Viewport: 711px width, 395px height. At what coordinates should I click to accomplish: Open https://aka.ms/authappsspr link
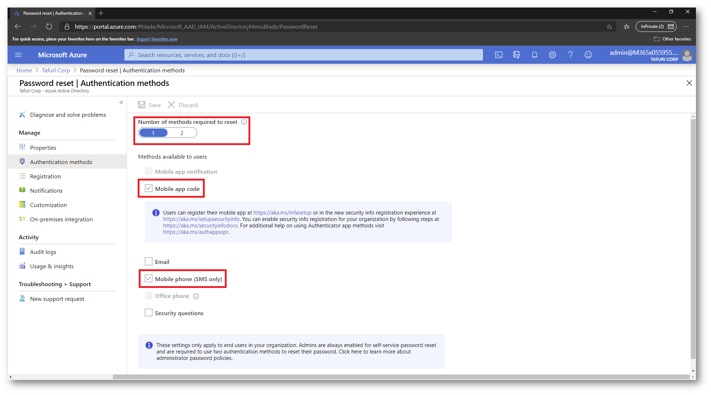point(196,232)
